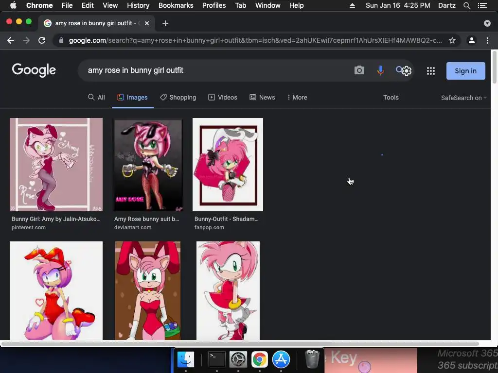Switch to the Shopping tab
Image resolution: width=498 pixels, height=373 pixels.
[x=178, y=97]
